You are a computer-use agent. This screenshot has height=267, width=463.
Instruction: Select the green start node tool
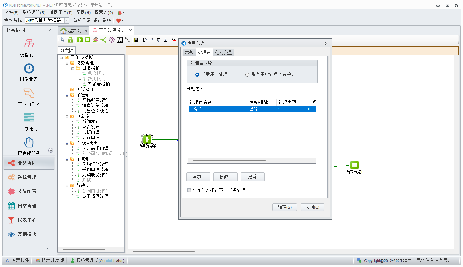(x=80, y=40)
